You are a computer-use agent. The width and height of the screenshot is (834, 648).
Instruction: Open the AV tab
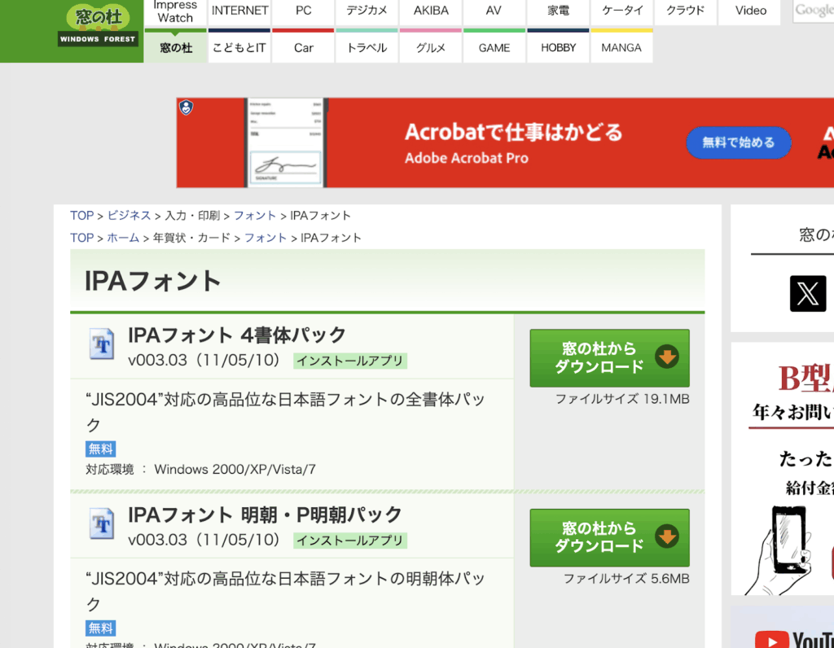tap(494, 11)
